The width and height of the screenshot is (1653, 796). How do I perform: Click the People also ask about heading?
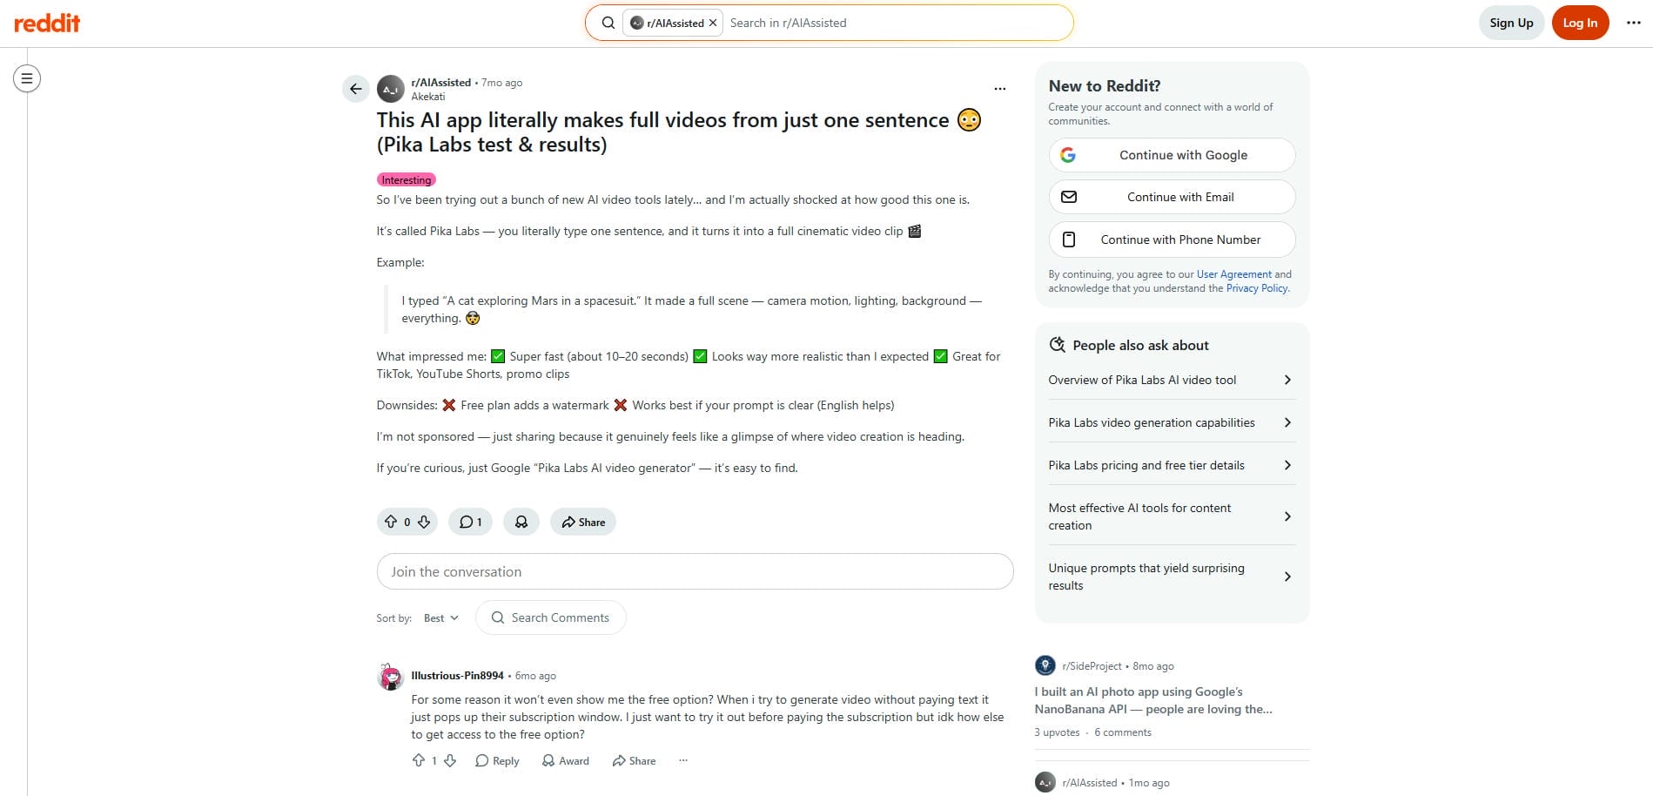click(1140, 345)
